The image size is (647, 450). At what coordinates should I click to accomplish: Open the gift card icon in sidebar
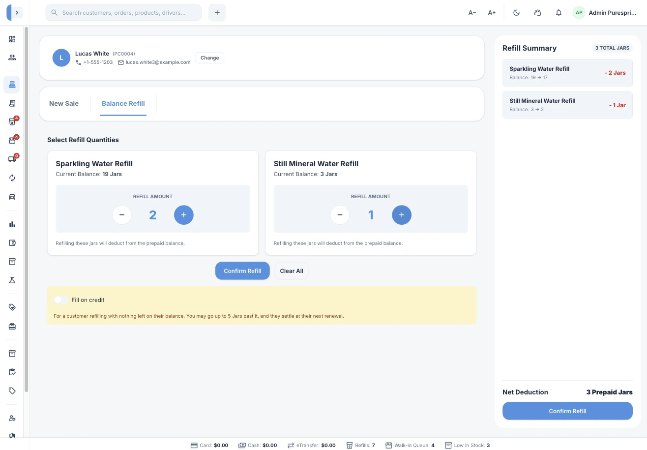point(12,326)
